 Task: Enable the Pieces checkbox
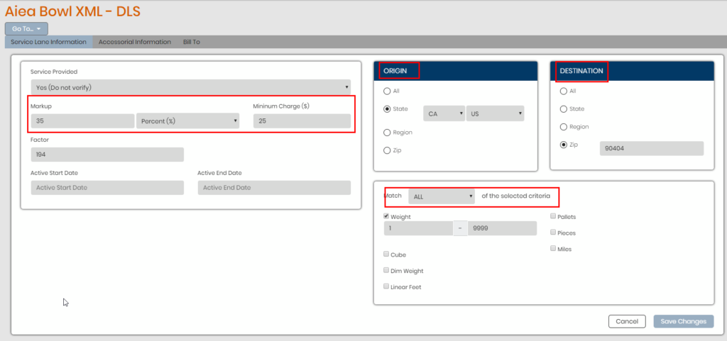553,233
